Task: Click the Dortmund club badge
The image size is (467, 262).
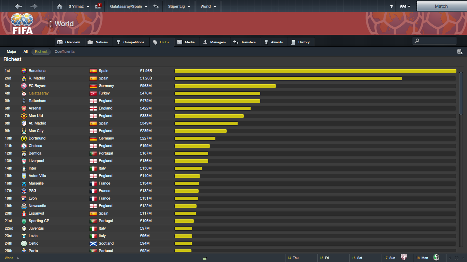Action: tap(24, 139)
